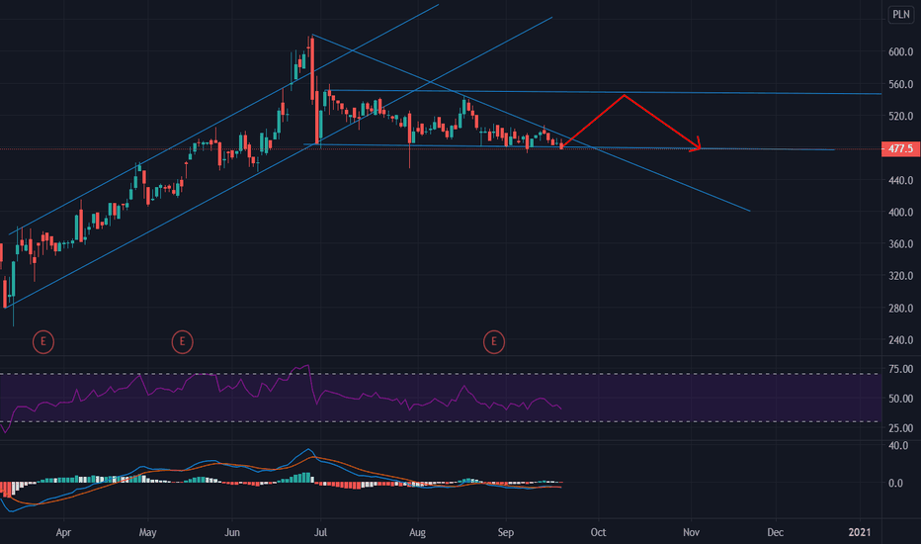Screen dimensions: 921x544
Task: Click the RSI 75.00 scale label
Action: [x=900, y=369]
